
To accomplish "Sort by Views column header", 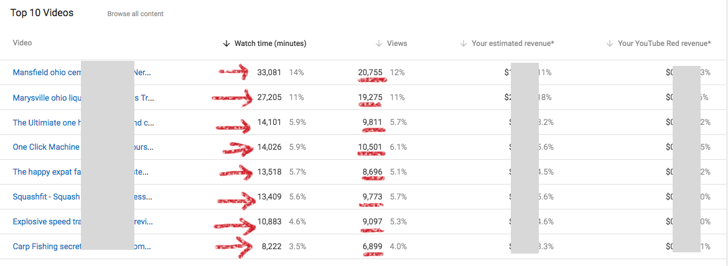I will 397,44.
